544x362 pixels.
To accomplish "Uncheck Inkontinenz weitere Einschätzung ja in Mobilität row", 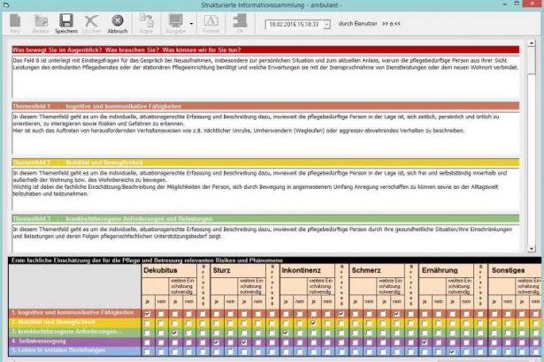I will [314, 323].
